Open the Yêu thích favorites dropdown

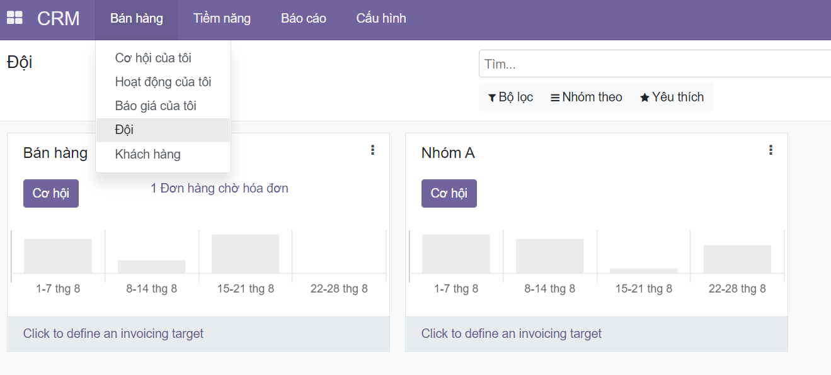[672, 97]
